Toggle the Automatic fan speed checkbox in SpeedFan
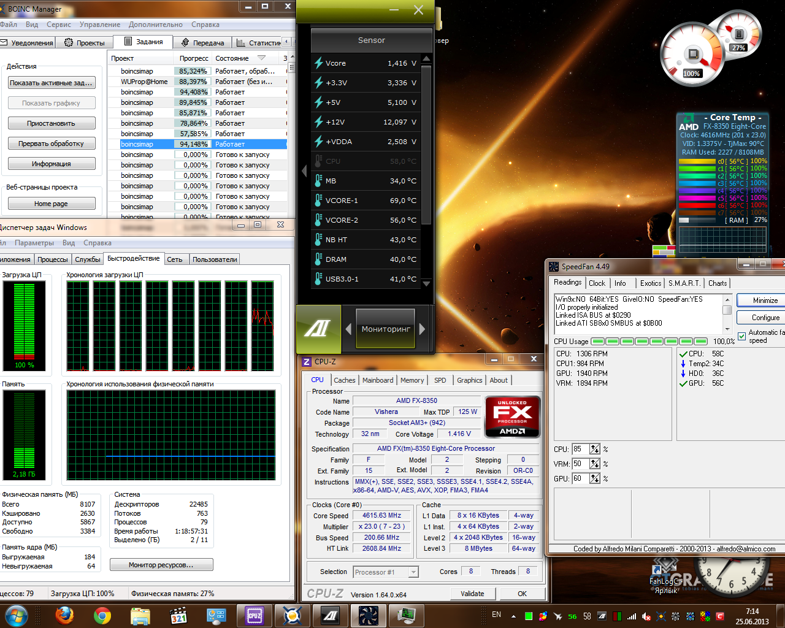 pos(741,337)
